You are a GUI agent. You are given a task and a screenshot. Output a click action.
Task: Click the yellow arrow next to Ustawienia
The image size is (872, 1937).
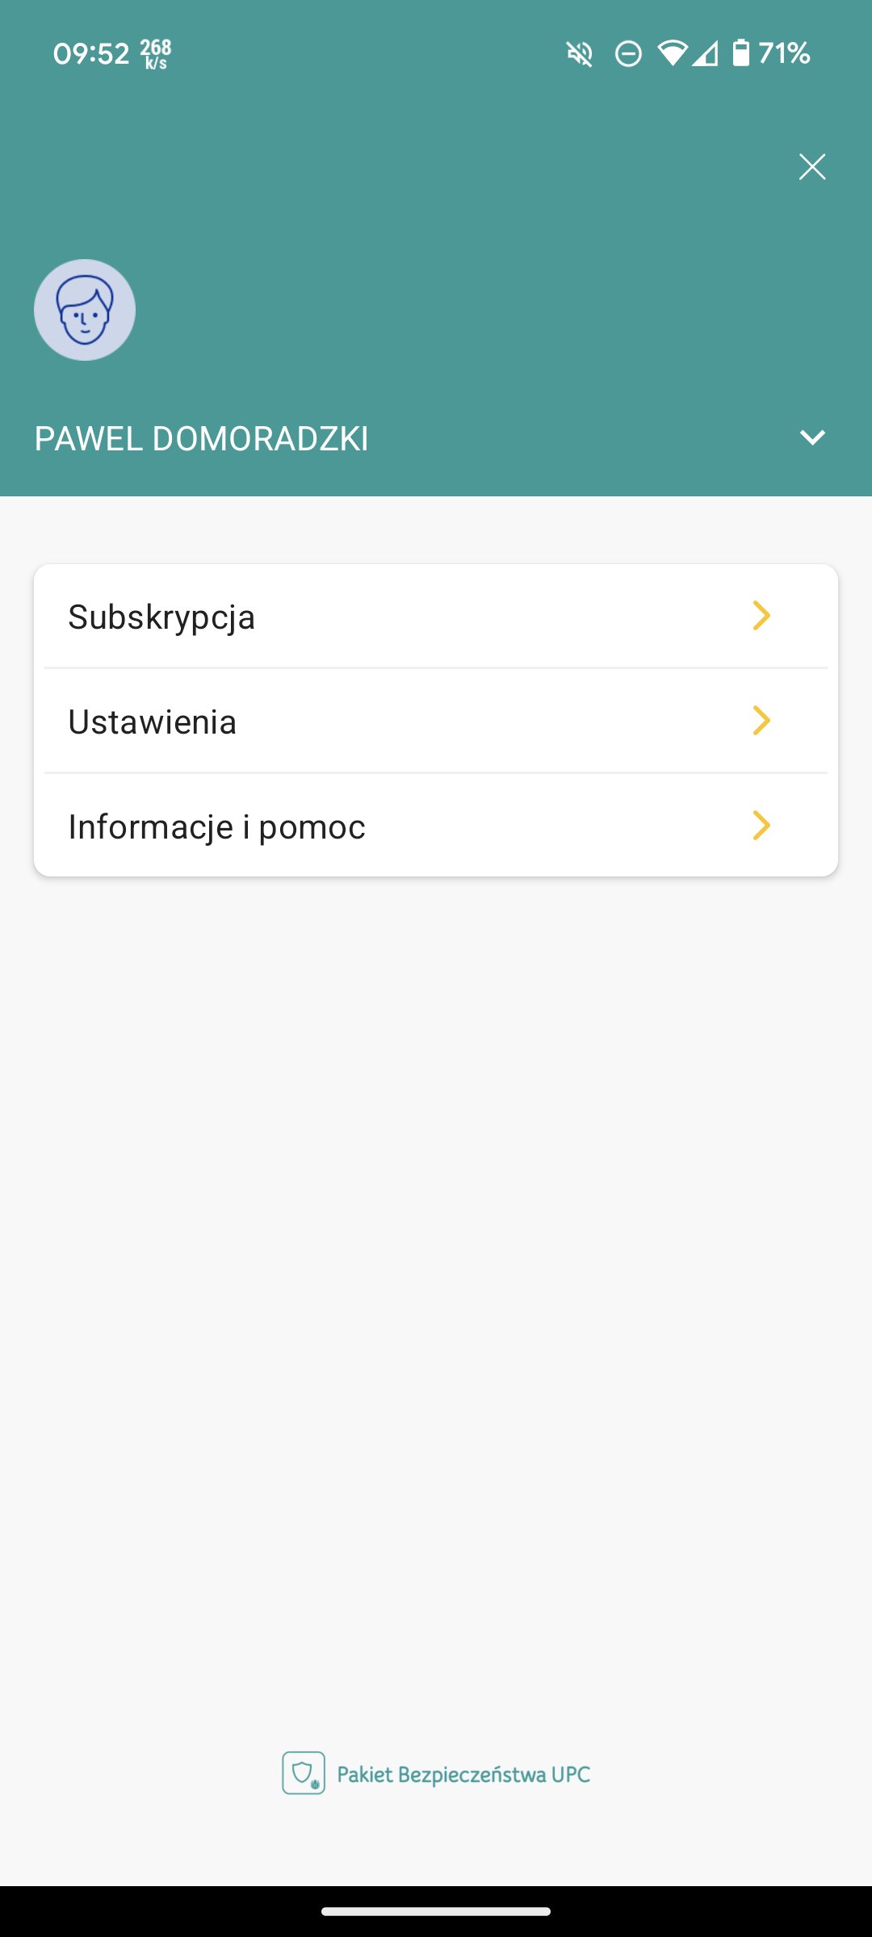pyautogui.click(x=761, y=721)
